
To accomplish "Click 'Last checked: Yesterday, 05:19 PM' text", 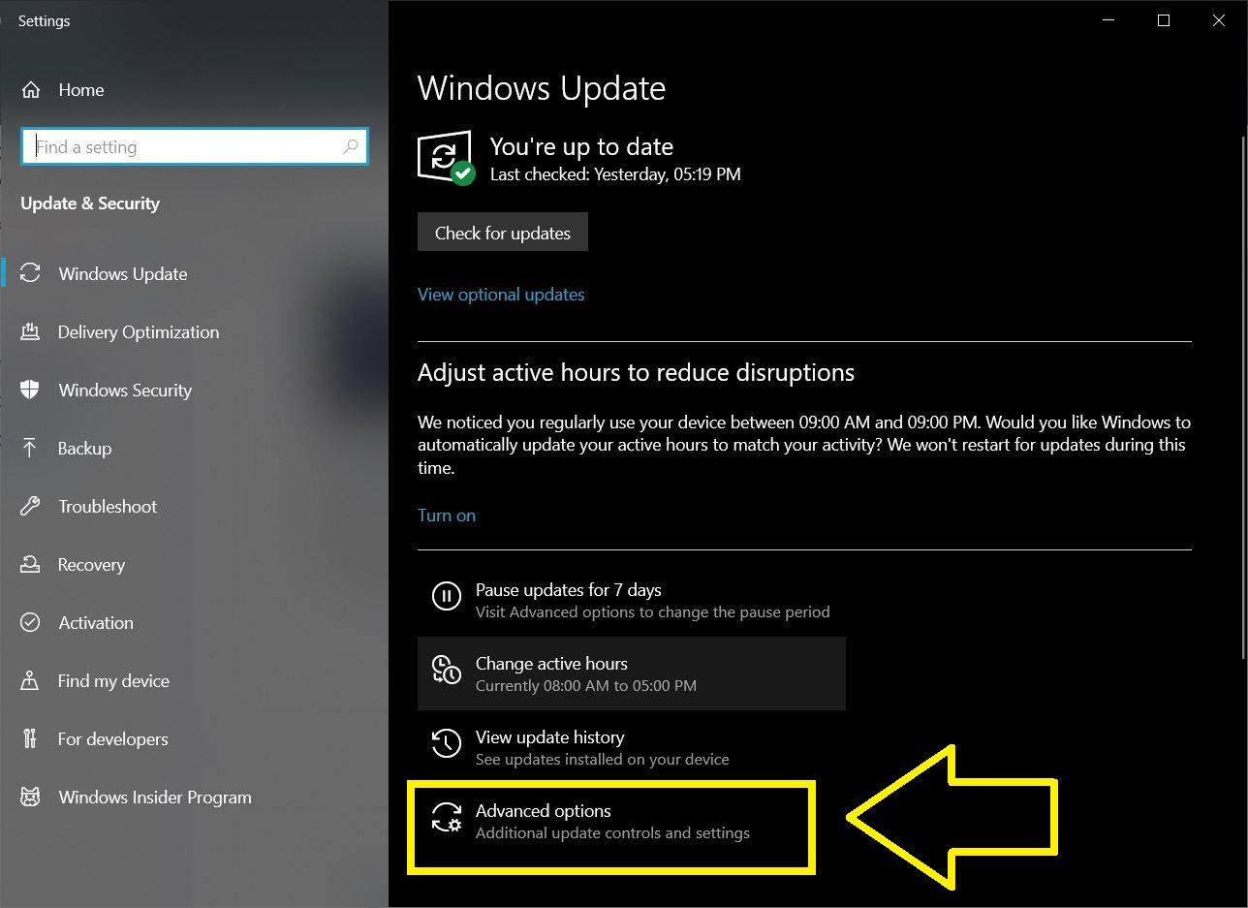I will click(x=615, y=174).
